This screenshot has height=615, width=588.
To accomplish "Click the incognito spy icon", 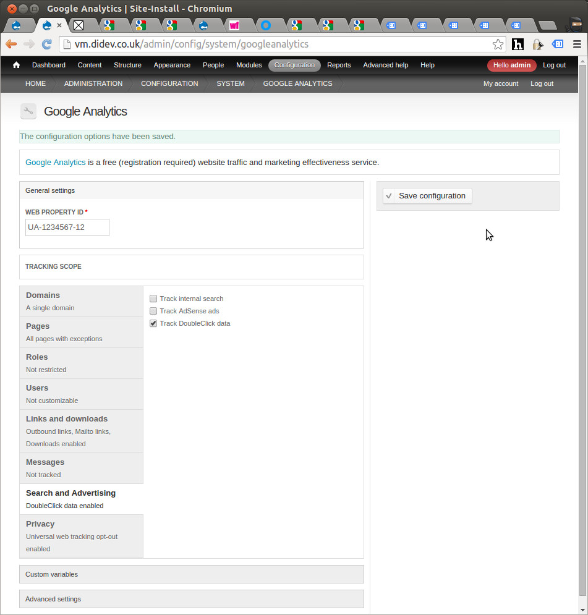I will (x=575, y=24).
